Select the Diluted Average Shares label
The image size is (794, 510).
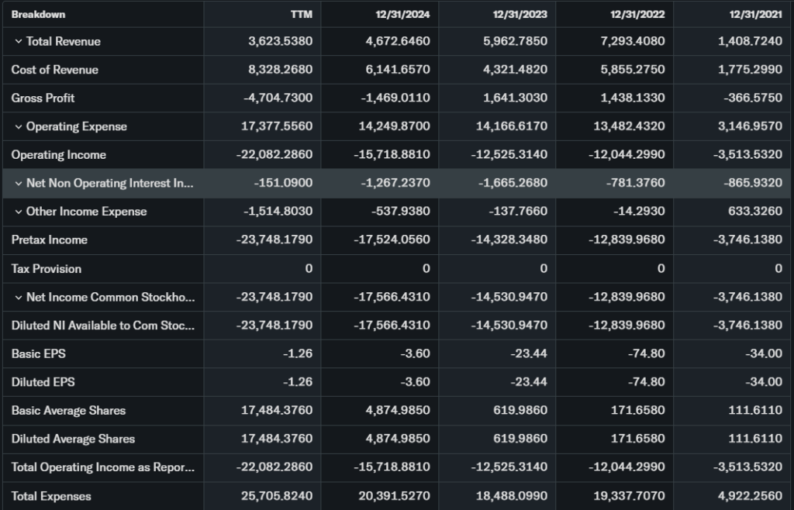(73, 439)
